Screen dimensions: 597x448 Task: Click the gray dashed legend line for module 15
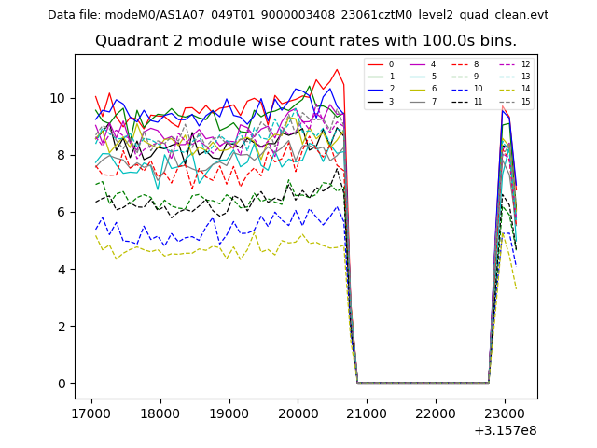coord(506,101)
